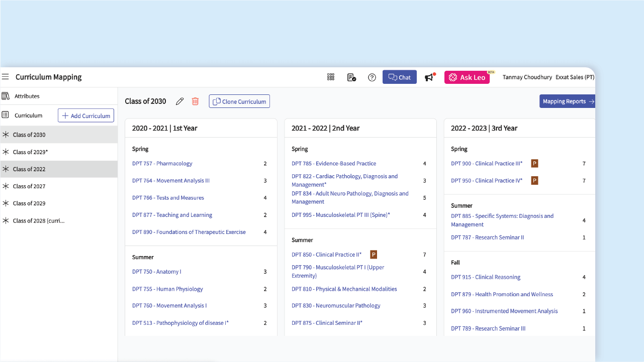Image resolution: width=644 pixels, height=362 pixels.
Task: Open DPT 879 - Health Promotion and Wellness
Action: pos(502,294)
